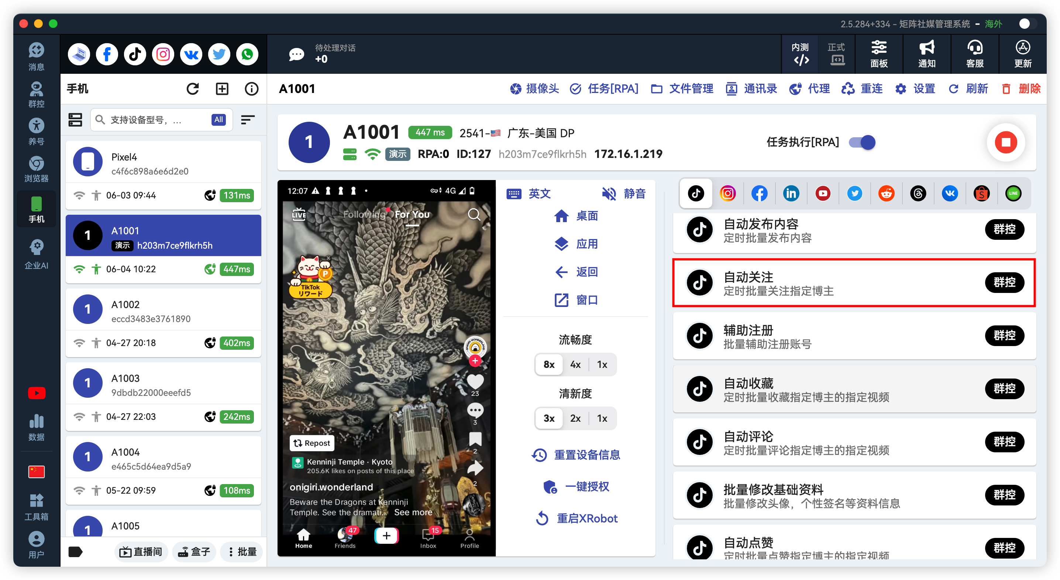Viewport: 1060px width, 580px height.
Task: Click the tag icon in the bottom bar
Action: [75, 552]
